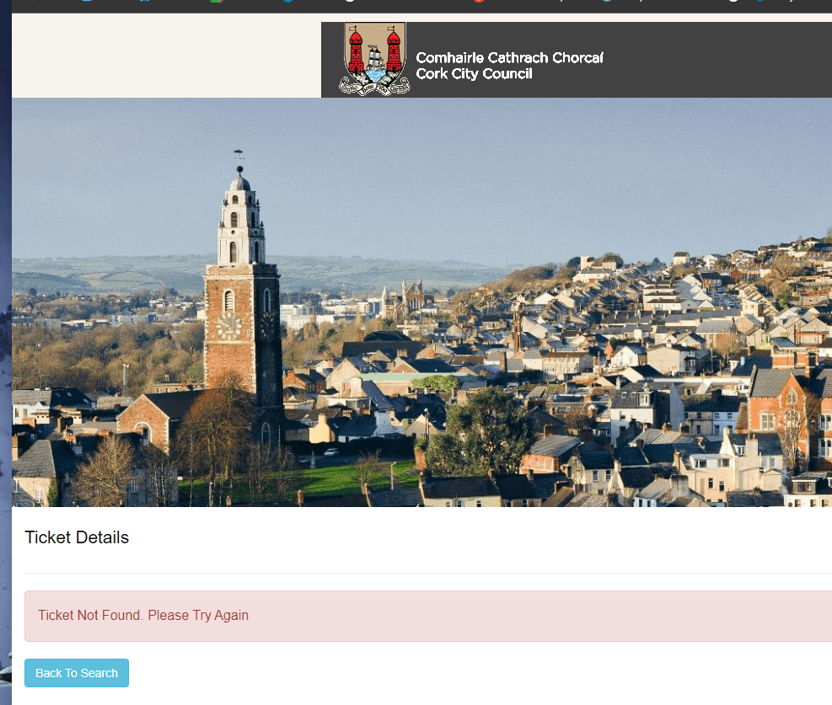This screenshot has width=832, height=705.
Task: Click the desktop background strip at left edge
Action: 5,337
